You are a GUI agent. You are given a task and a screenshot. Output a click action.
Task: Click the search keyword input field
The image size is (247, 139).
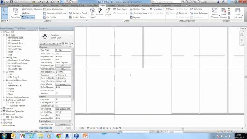167,2
